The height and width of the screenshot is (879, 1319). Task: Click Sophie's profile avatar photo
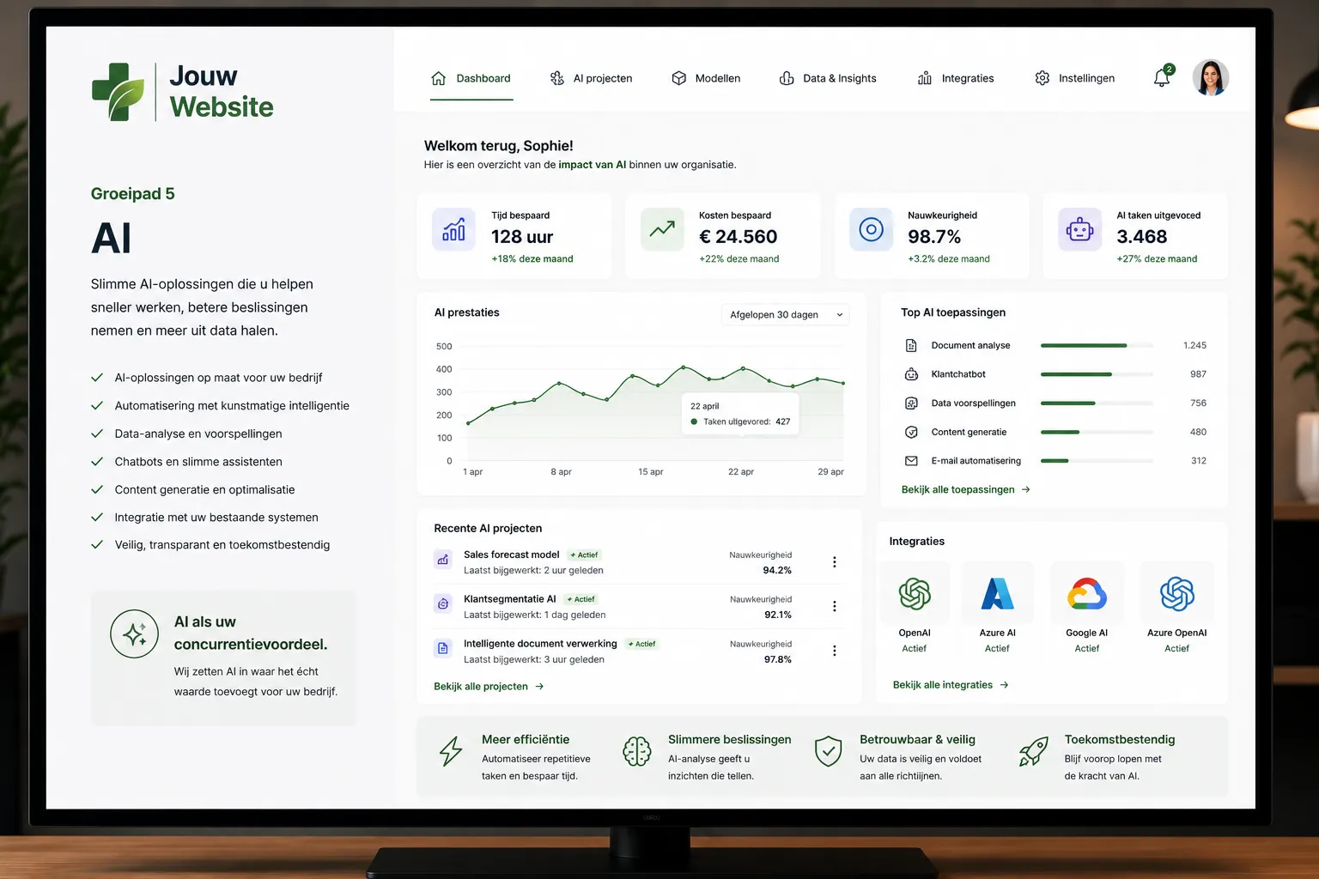tap(1211, 77)
